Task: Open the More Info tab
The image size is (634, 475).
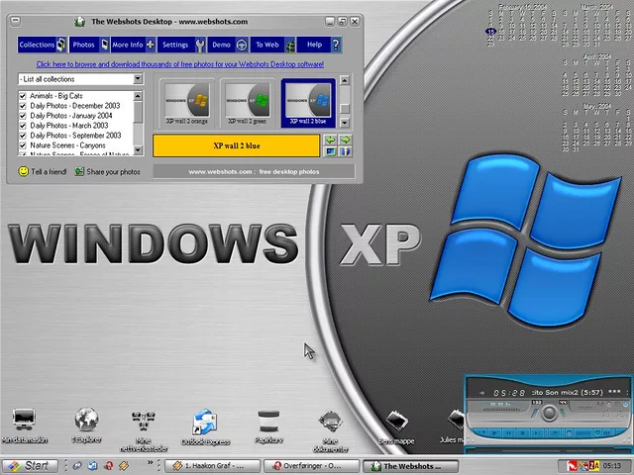Action: [133, 45]
